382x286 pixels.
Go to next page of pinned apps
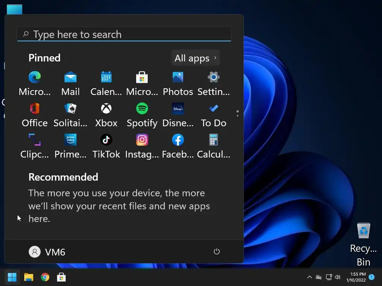(238, 115)
